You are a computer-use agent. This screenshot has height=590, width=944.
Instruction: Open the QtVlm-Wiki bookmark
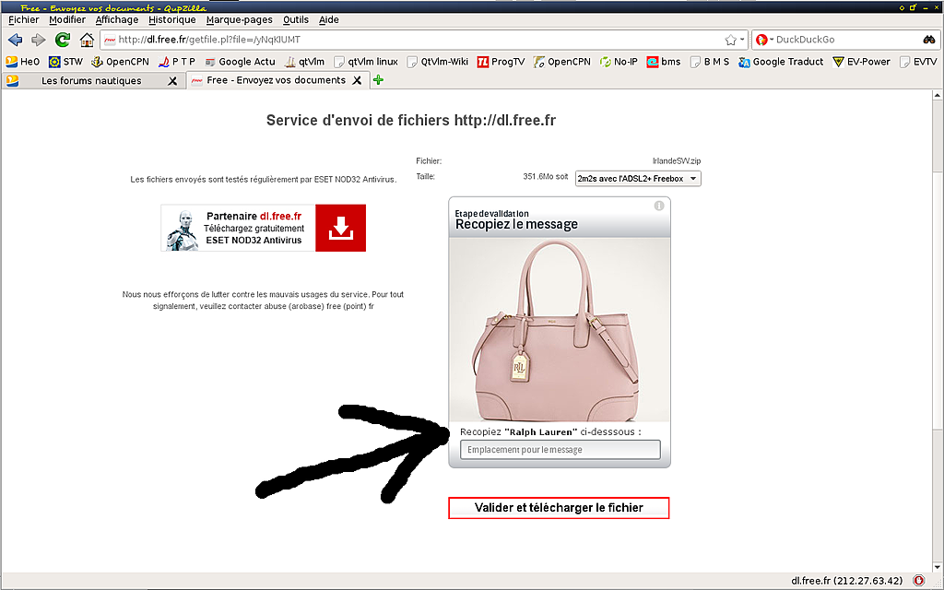pos(438,62)
